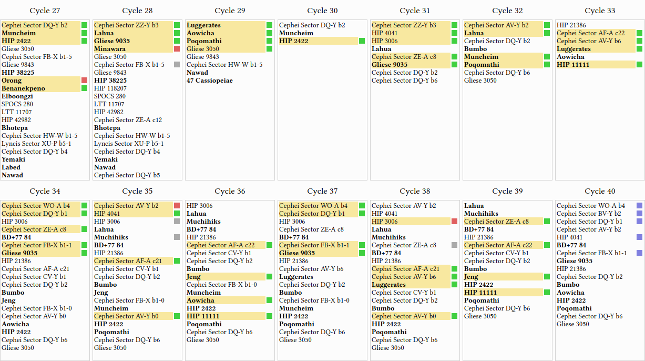
Task: Click the Cycle 27 heading
Action: click(x=45, y=11)
